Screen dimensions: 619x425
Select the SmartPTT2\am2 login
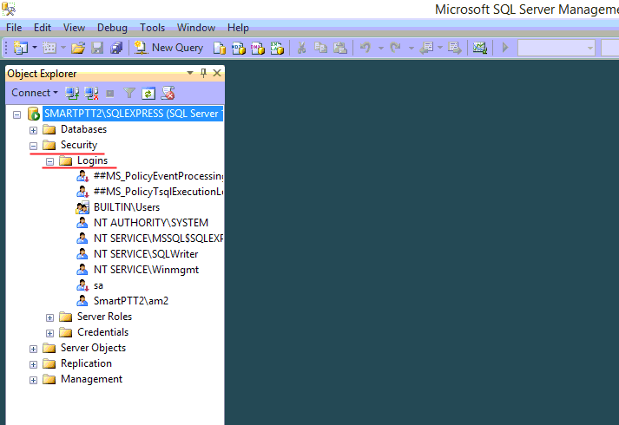pos(131,301)
